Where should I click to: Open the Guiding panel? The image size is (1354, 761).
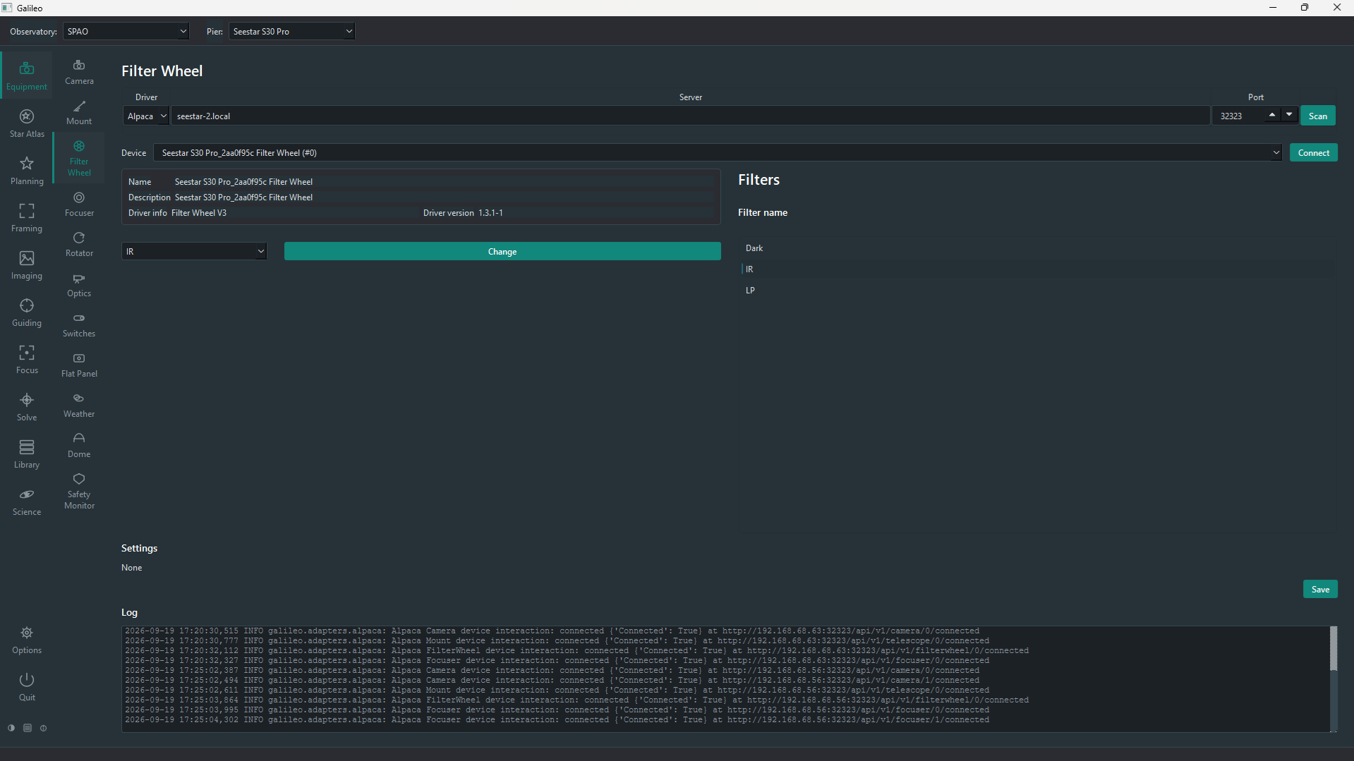27,312
